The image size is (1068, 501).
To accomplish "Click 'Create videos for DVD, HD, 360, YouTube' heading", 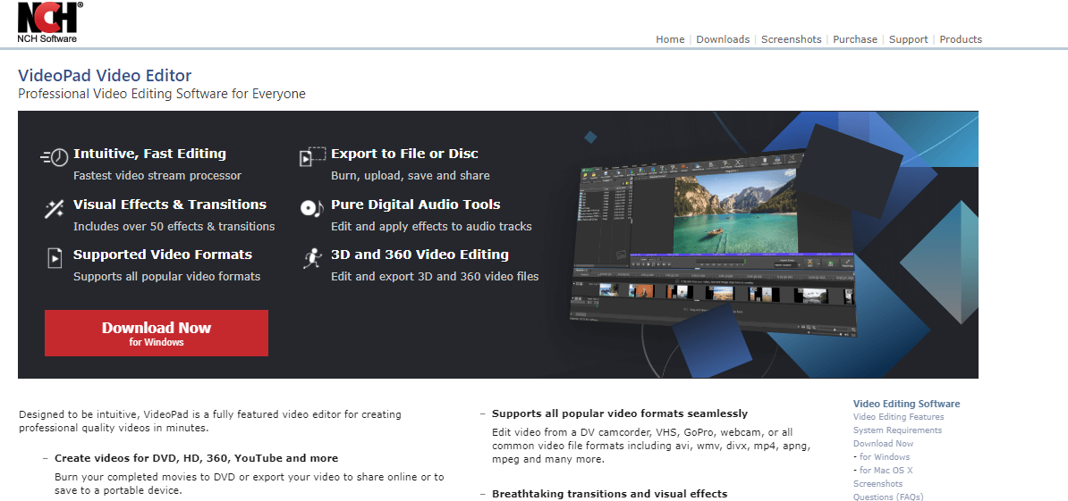I will coord(196,458).
